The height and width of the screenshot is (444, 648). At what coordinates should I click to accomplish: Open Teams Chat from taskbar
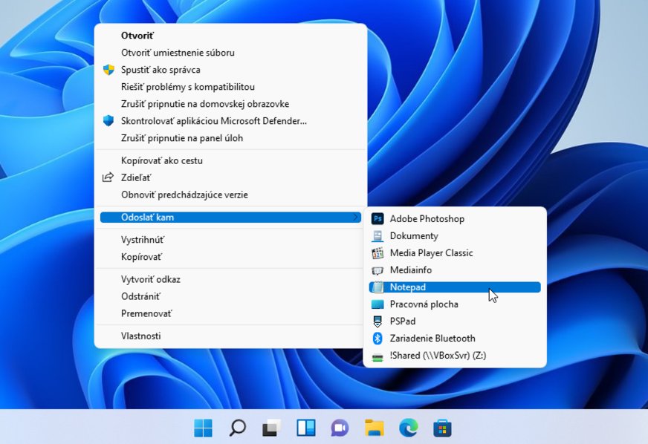pos(340,428)
